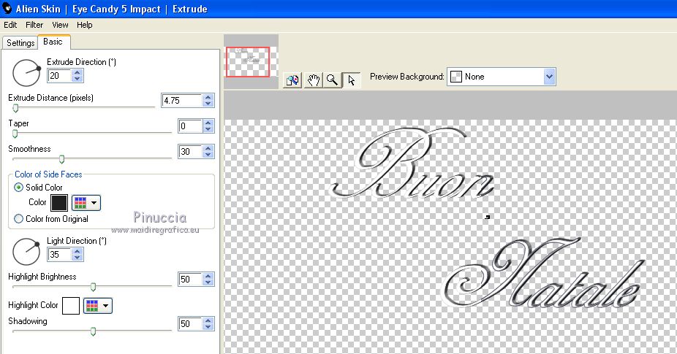Click the Highlight Brightness spinner arrows
Viewport: 677px width, 354px height.
[x=208, y=279]
